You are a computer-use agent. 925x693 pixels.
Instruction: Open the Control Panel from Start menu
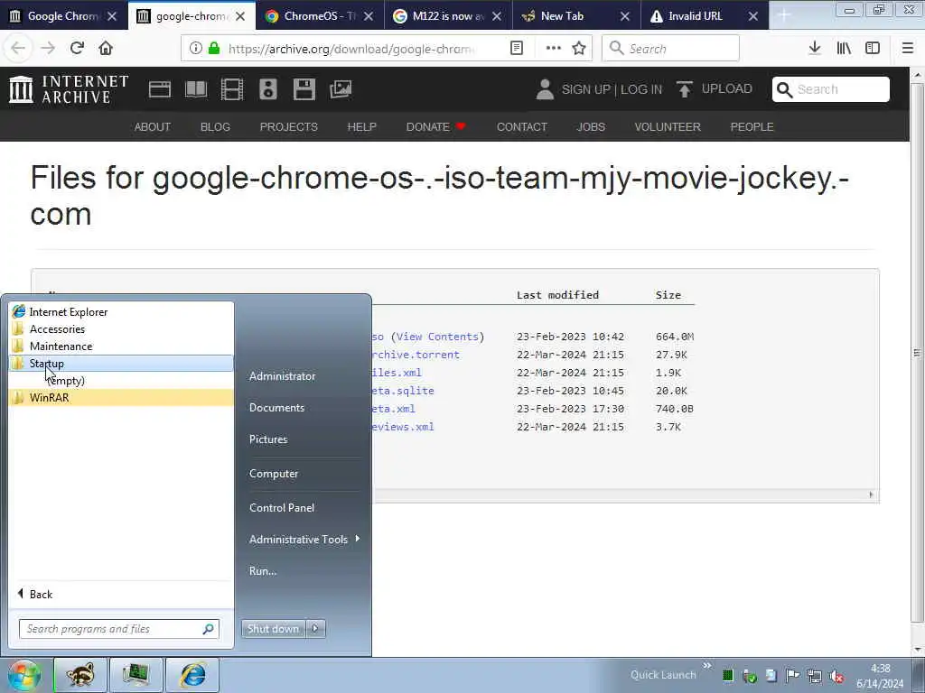click(x=282, y=507)
